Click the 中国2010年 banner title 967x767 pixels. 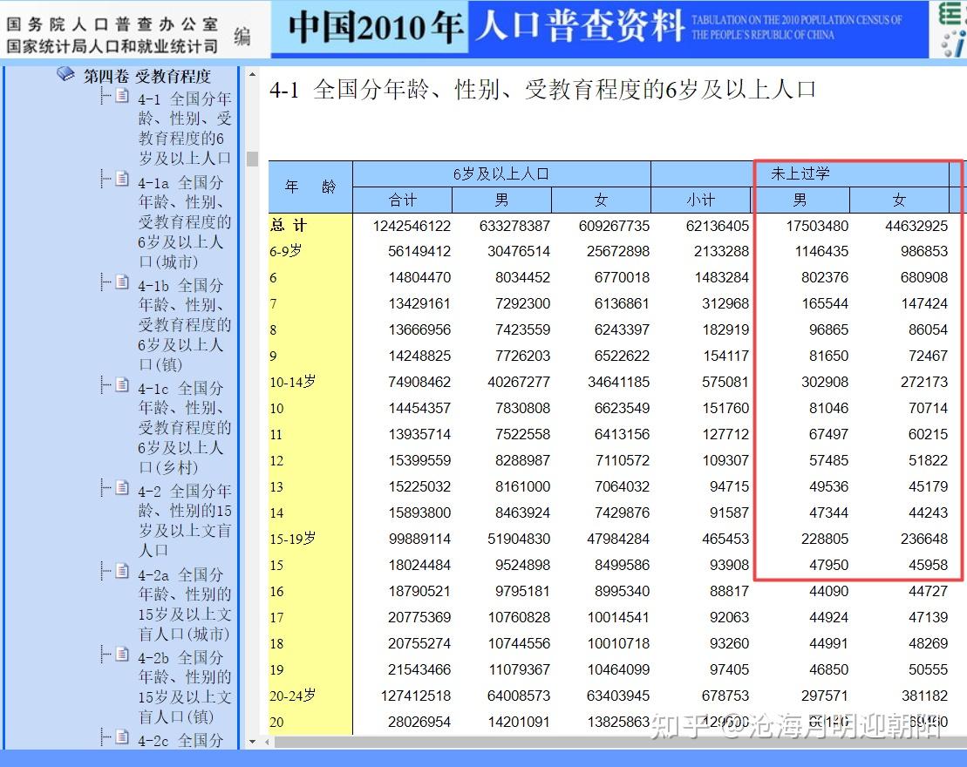376,26
